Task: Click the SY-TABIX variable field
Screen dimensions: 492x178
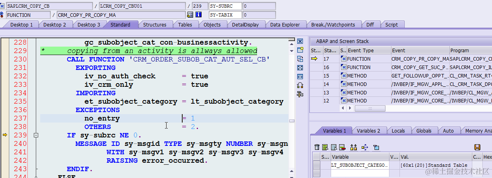Action: coord(225,15)
